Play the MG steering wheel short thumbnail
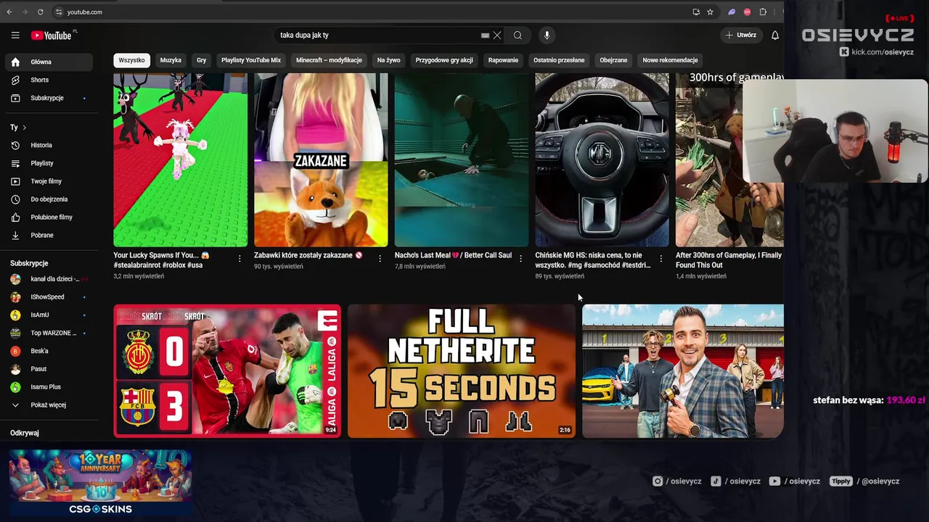This screenshot has width=929, height=522. [602, 159]
